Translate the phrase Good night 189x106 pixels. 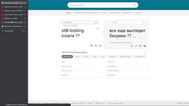[111, 75]
